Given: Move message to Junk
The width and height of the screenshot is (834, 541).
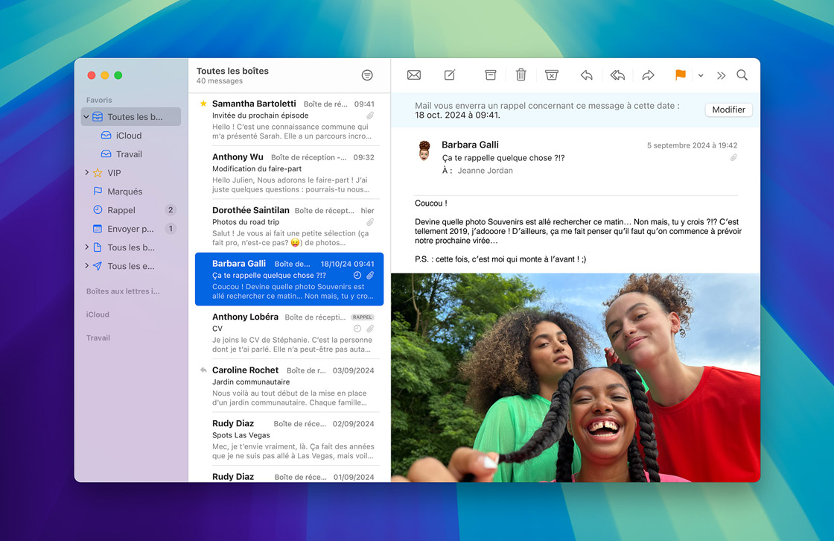Looking at the screenshot, I should 551,75.
